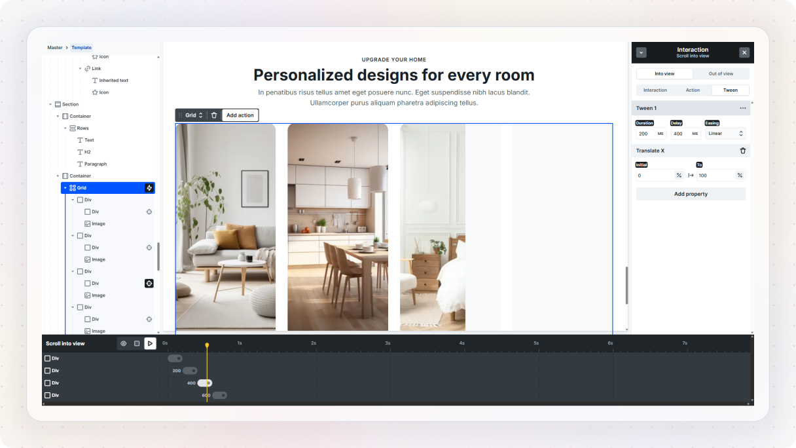Image resolution: width=796 pixels, height=448 pixels.
Task: Select the Into view option
Action: [664, 74]
